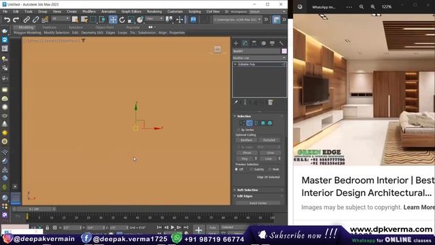
Task: Switch to Freeform ribbon tab
Action: pyautogui.click(x=50, y=27)
